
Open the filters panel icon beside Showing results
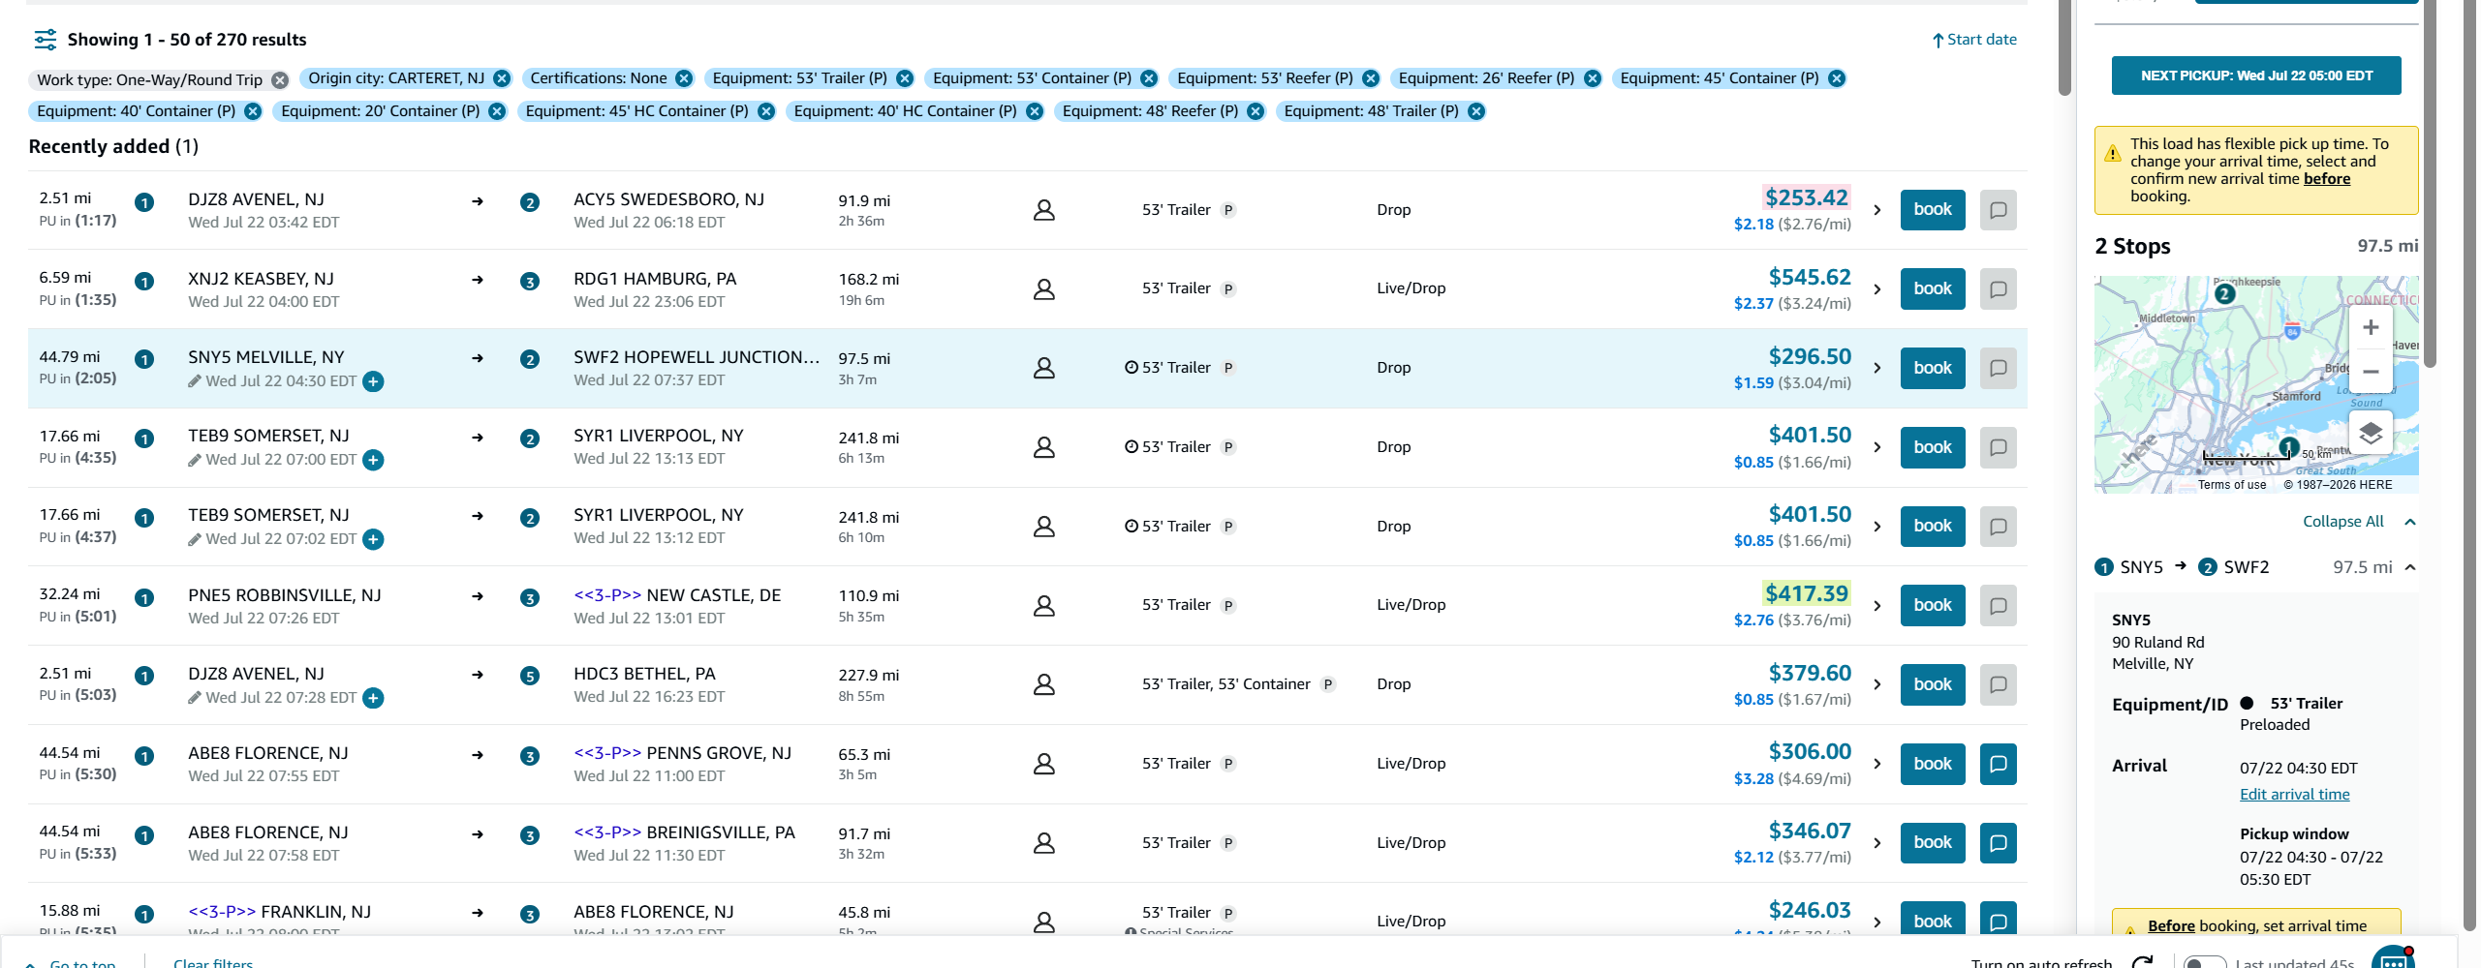point(45,40)
